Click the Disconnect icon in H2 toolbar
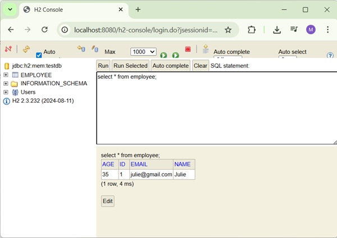Screen dimensions: 337x238 (8, 49)
